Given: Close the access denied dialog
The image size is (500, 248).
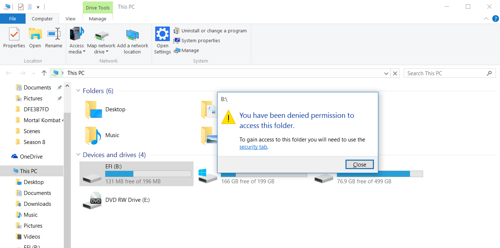Looking at the screenshot, I should tap(359, 165).
